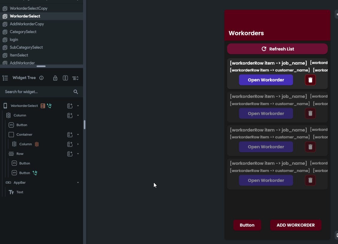
Task: Click the trash icon in second card
Action: [x=310, y=114]
